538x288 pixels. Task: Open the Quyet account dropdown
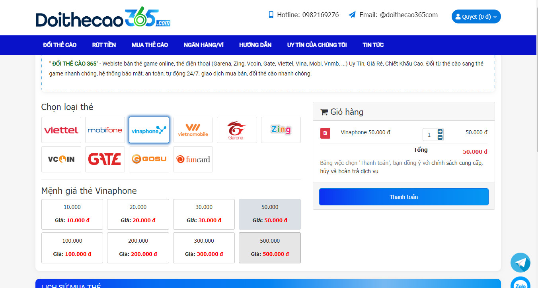coord(476,17)
